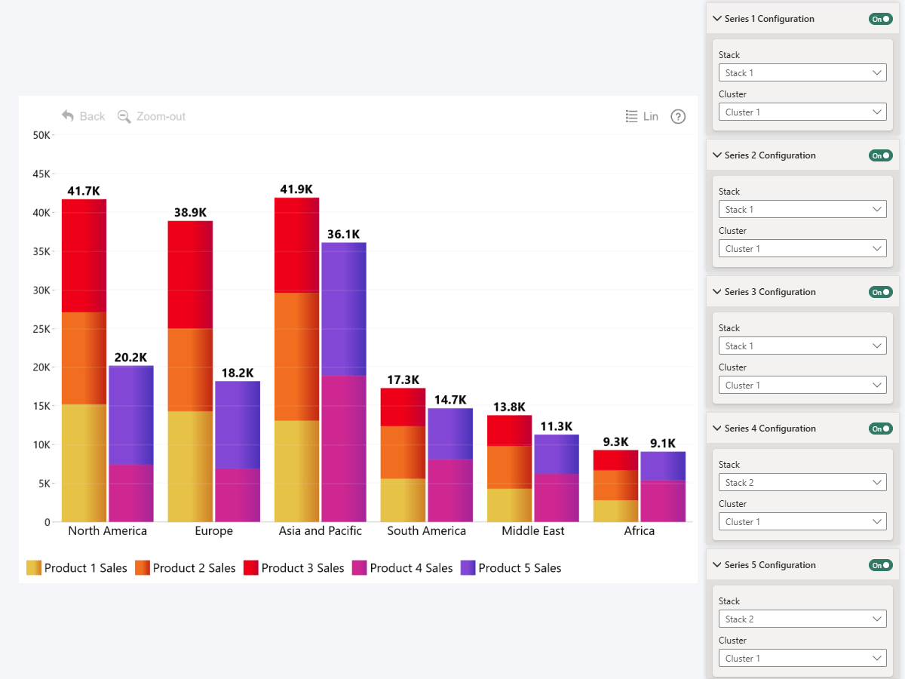Screen dimensions: 905x679
Task: Click the Zoom-out text button
Action: pyautogui.click(x=161, y=116)
